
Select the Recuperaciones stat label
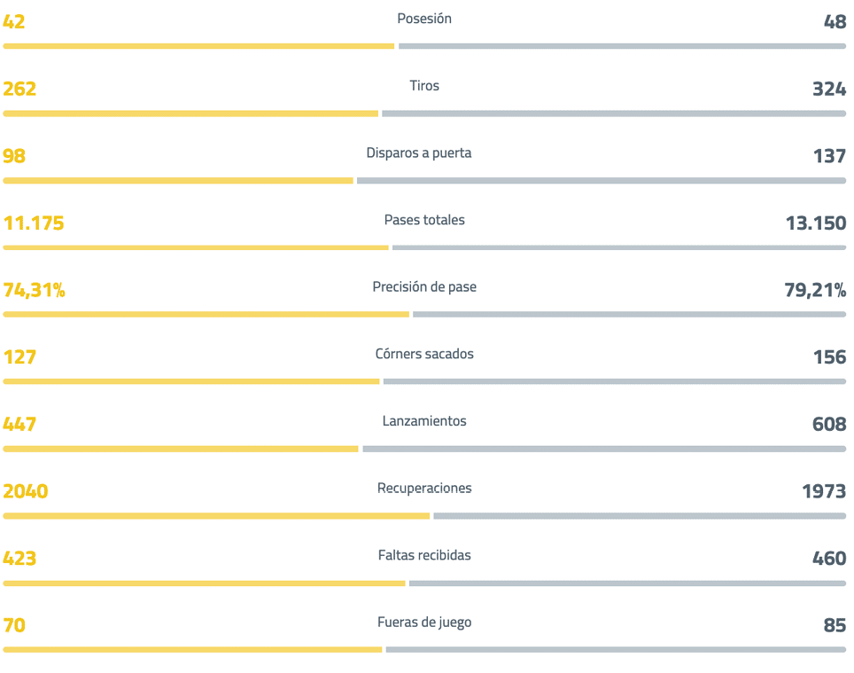pyautogui.click(x=424, y=489)
